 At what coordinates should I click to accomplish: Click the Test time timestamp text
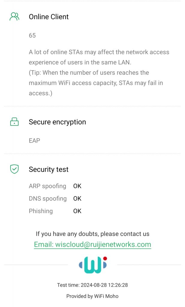[92, 285]
